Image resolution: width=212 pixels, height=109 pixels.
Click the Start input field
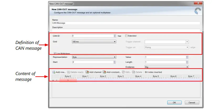point(93,62)
